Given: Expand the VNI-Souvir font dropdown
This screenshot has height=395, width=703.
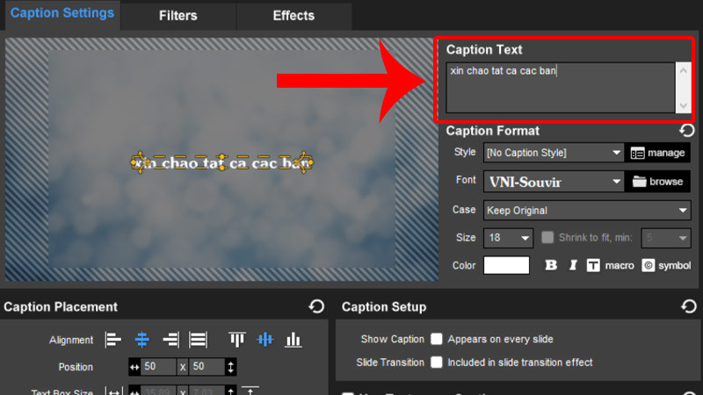Looking at the screenshot, I should pyautogui.click(x=553, y=182).
